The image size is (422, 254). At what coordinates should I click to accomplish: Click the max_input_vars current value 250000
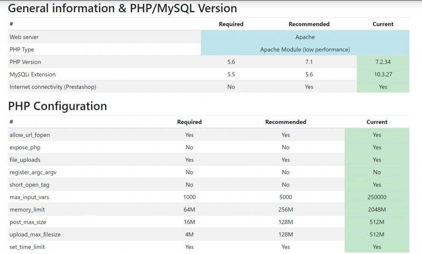pyautogui.click(x=377, y=197)
